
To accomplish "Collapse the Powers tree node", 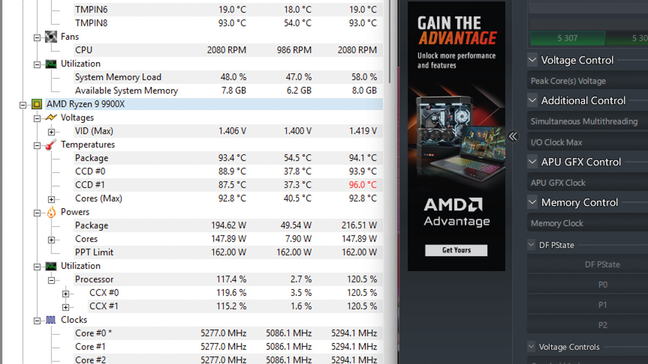I will click(x=37, y=212).
